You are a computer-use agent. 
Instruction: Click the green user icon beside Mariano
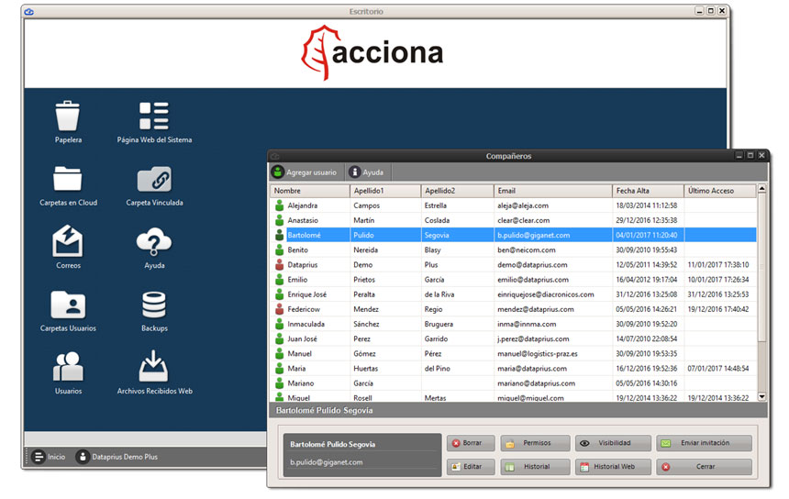pyautogui.click(x=279, y=383)
